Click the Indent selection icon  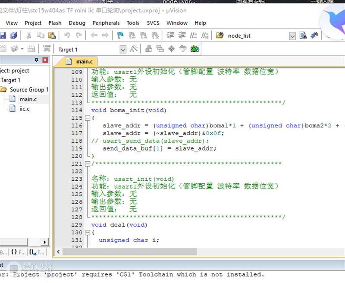tap(170, 35)
